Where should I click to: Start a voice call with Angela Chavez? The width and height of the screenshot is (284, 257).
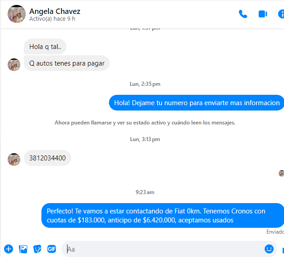pyautogui.click(x=243, y=14)
